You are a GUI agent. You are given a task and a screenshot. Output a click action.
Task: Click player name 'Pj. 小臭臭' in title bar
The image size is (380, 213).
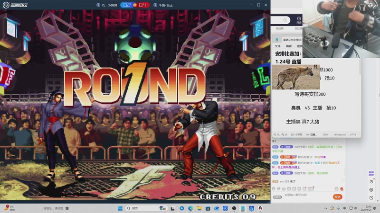[109, 5]
